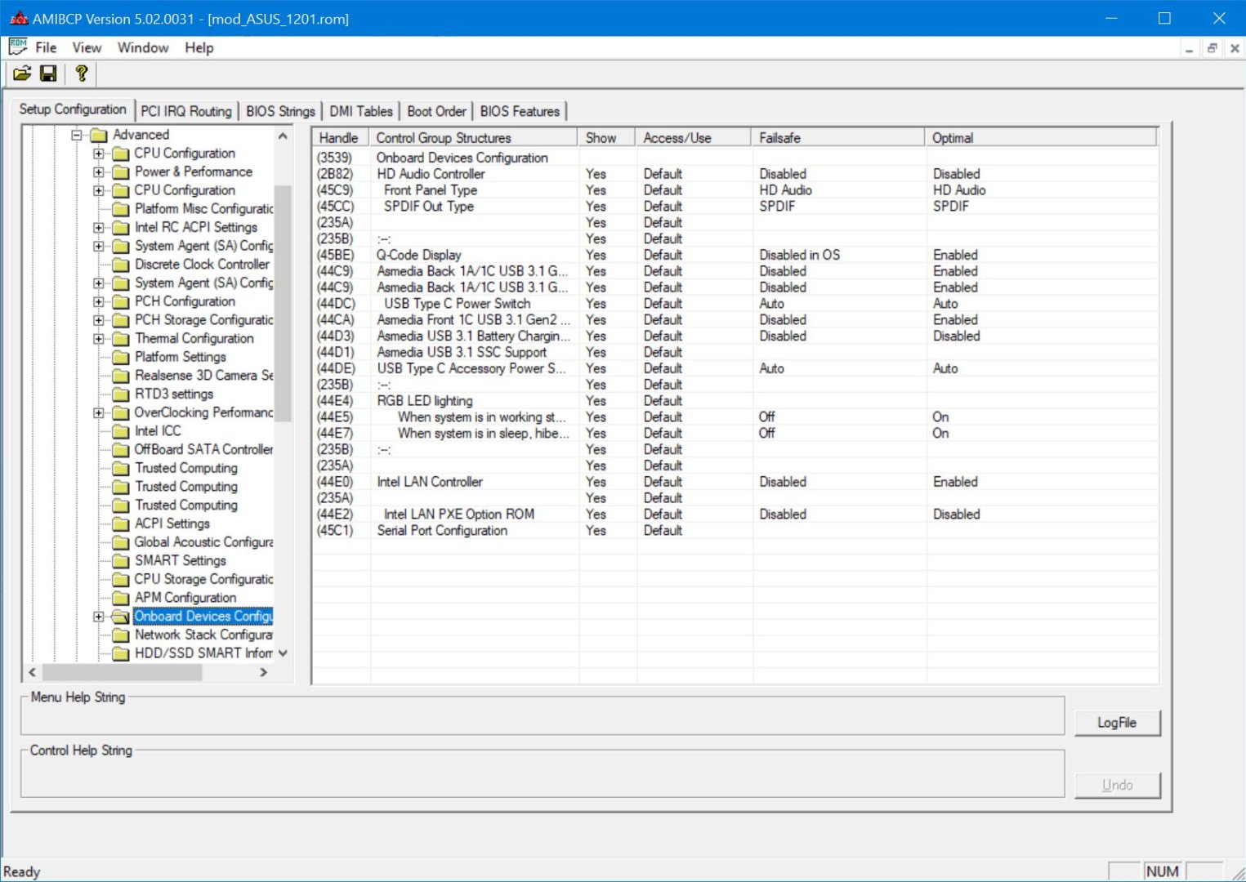Image resolution: width=1246 pixels, height=882 pixels.
Task: Click the folder icon beside ACPI Settings
Action: coord(121,524)
